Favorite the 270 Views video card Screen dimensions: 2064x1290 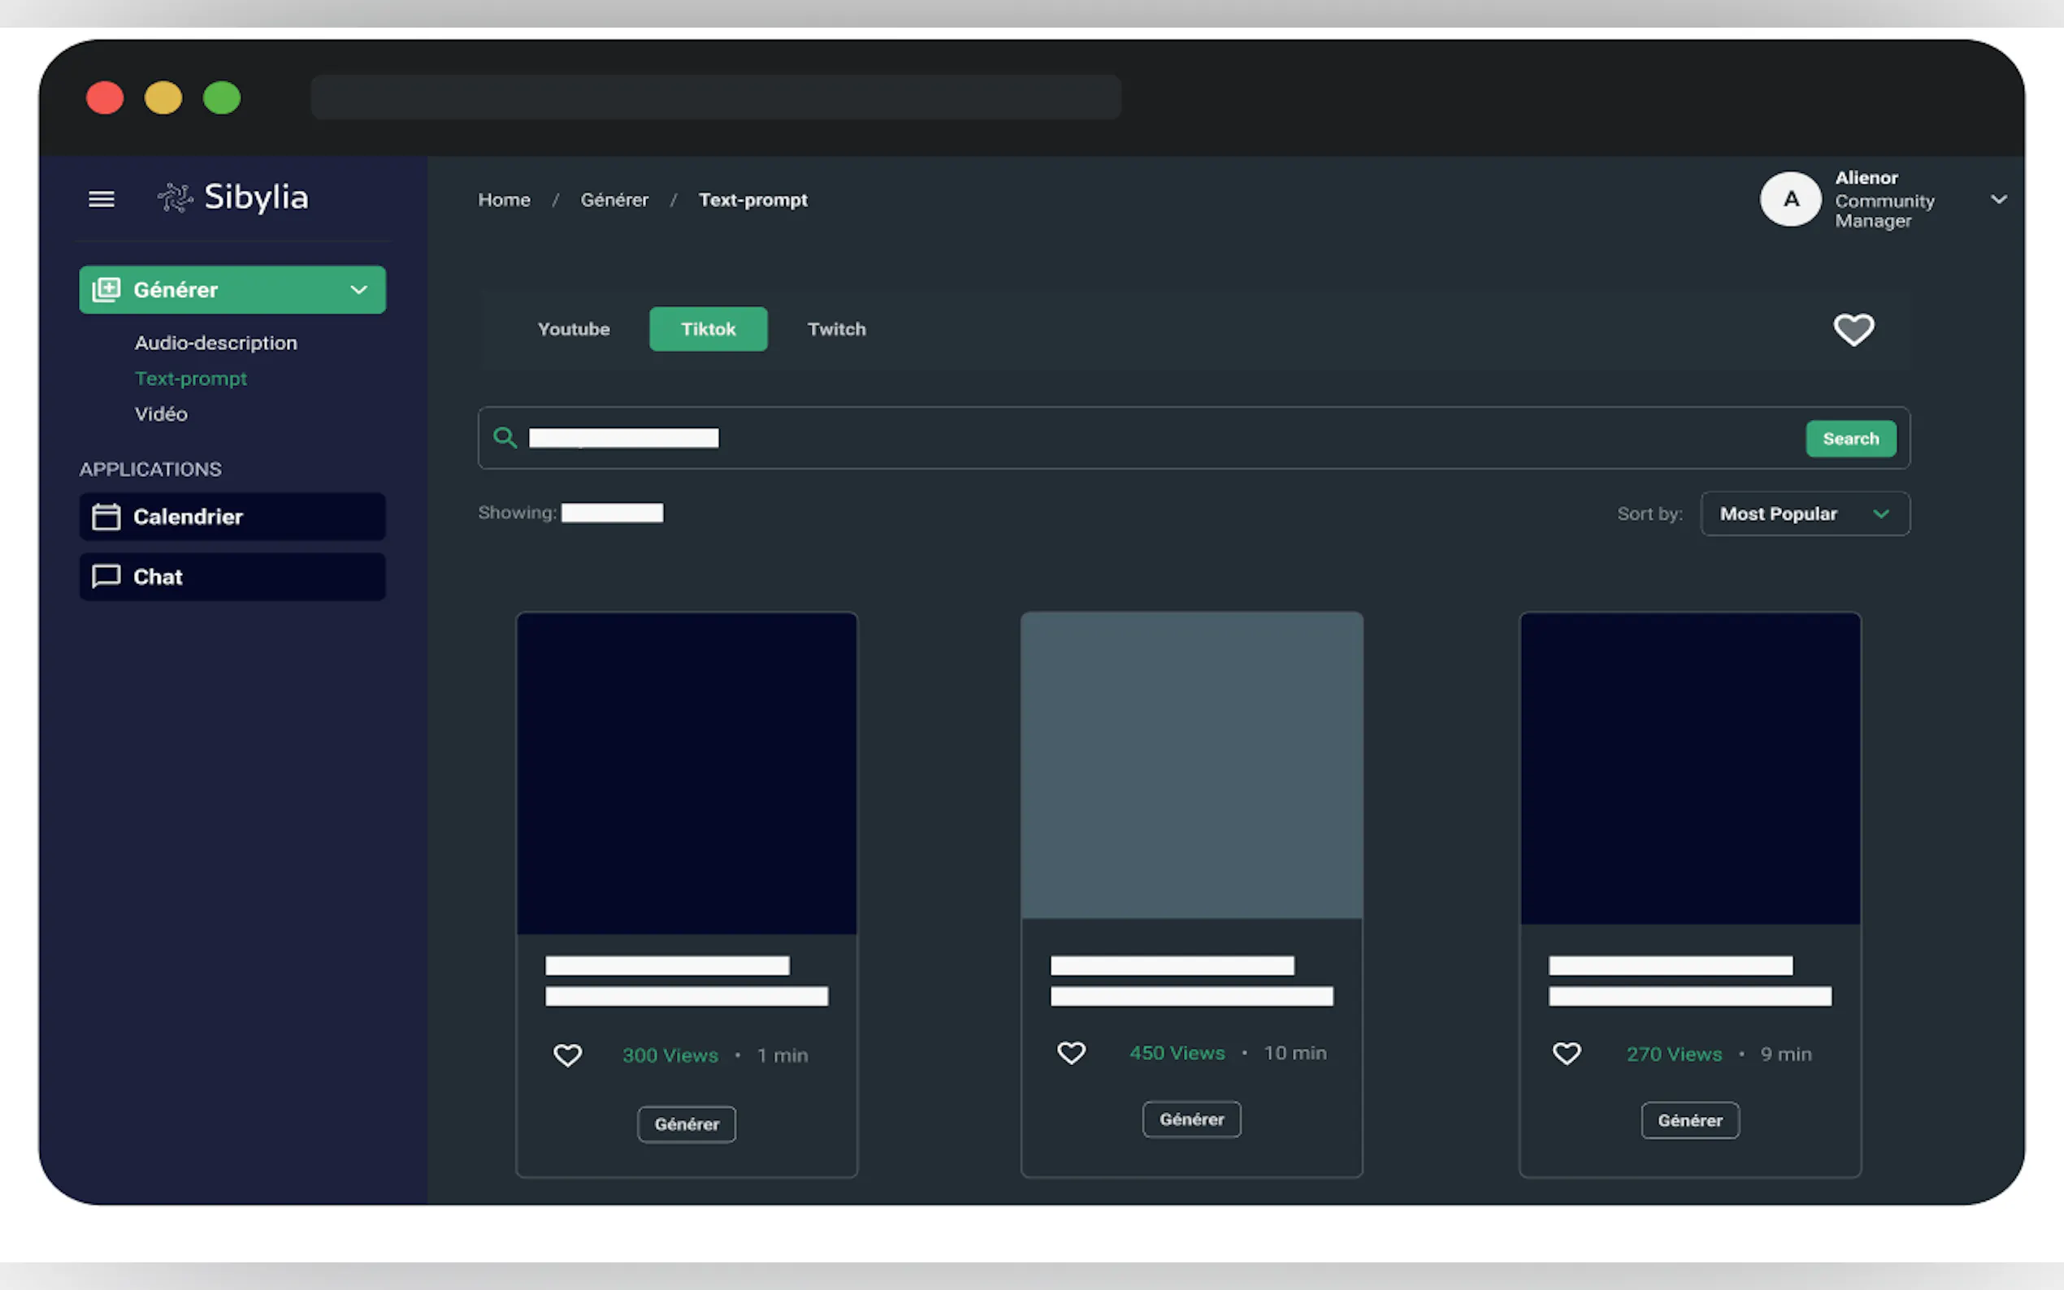tap(1566, 1054)
